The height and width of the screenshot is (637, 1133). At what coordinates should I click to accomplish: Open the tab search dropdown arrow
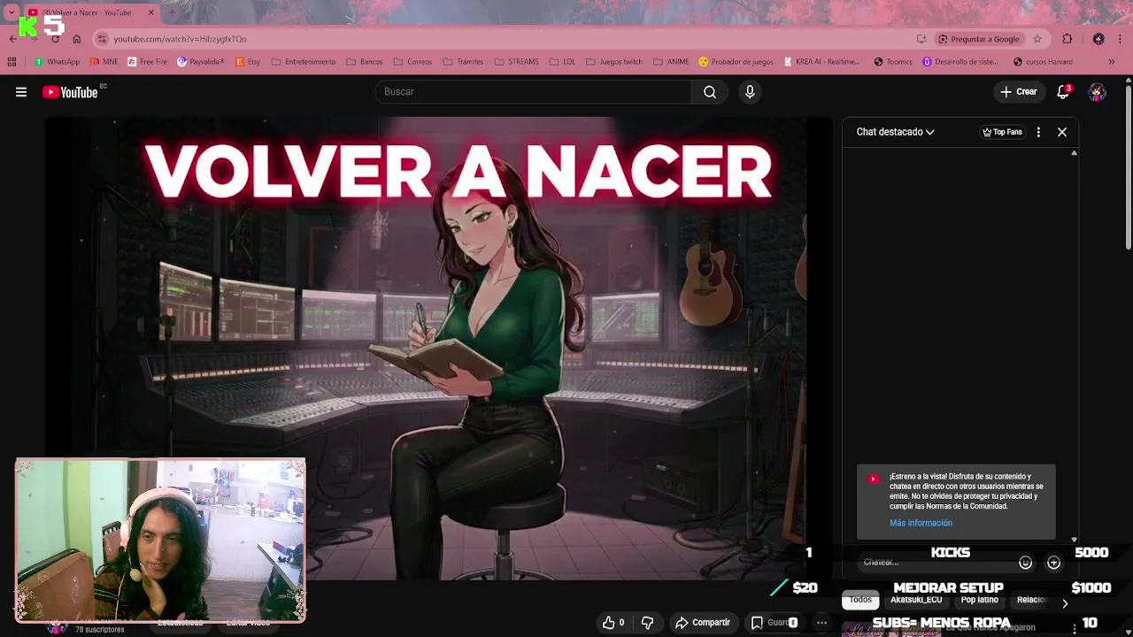pos(11,12)
